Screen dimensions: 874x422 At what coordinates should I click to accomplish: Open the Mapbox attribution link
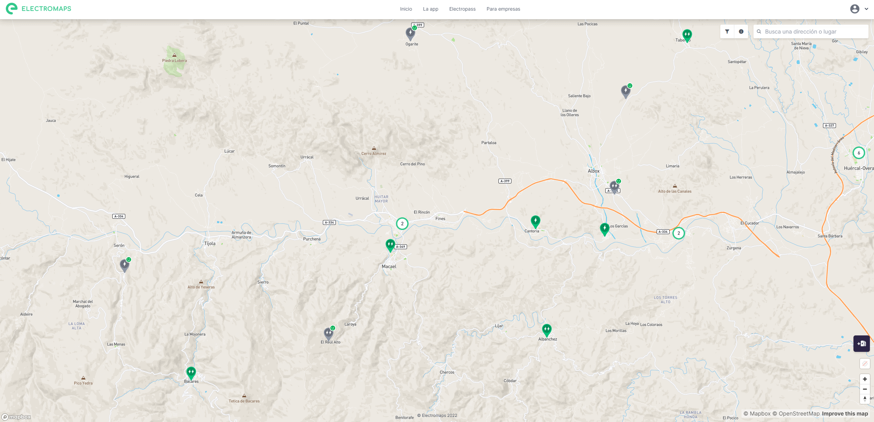(757, 413)
